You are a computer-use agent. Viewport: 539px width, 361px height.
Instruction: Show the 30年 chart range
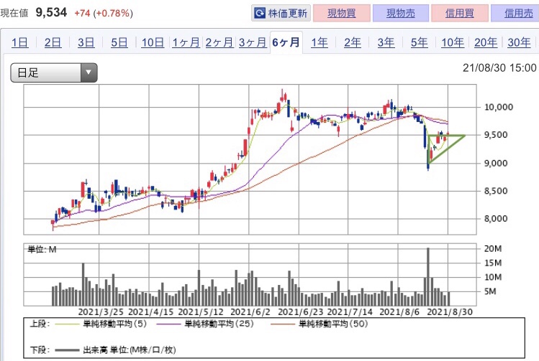(519, 42)
